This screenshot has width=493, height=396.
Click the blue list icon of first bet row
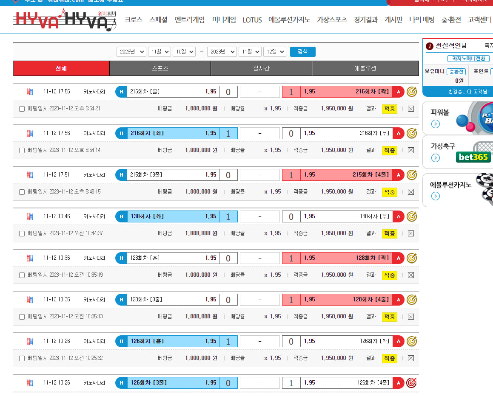click(30, 92)
